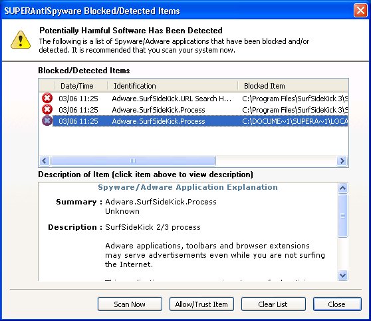Click purple X icon of highlighted row
Screen dimensions: 371x321
point(47,121)
